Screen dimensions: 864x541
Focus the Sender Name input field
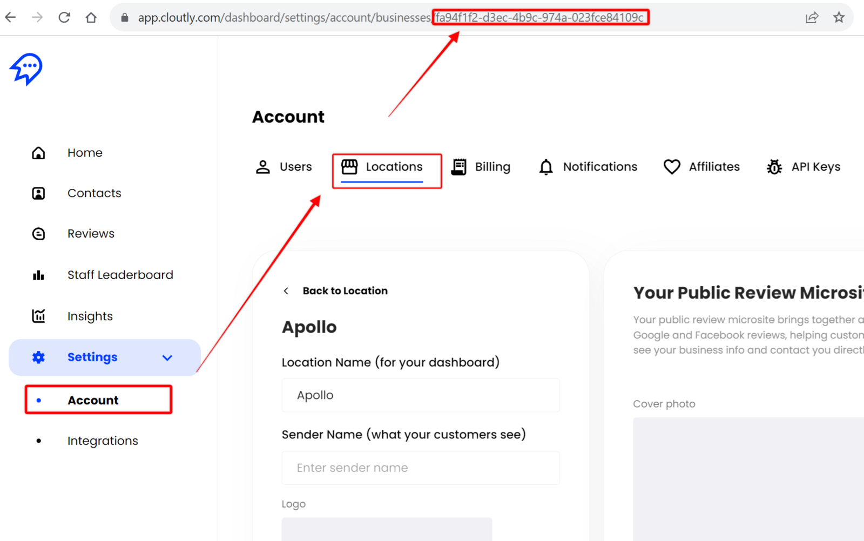[x=420, y=468]
